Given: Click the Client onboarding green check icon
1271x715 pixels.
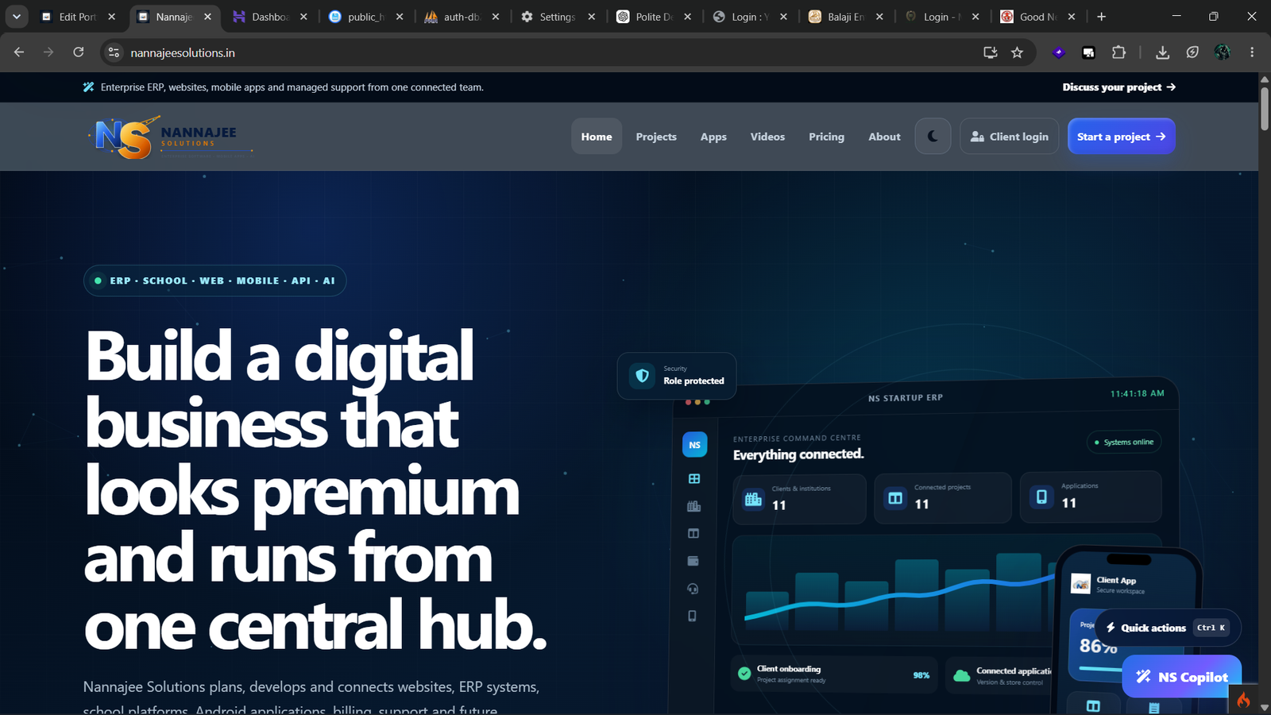Looking at the screenshot, I should point(744,674).
